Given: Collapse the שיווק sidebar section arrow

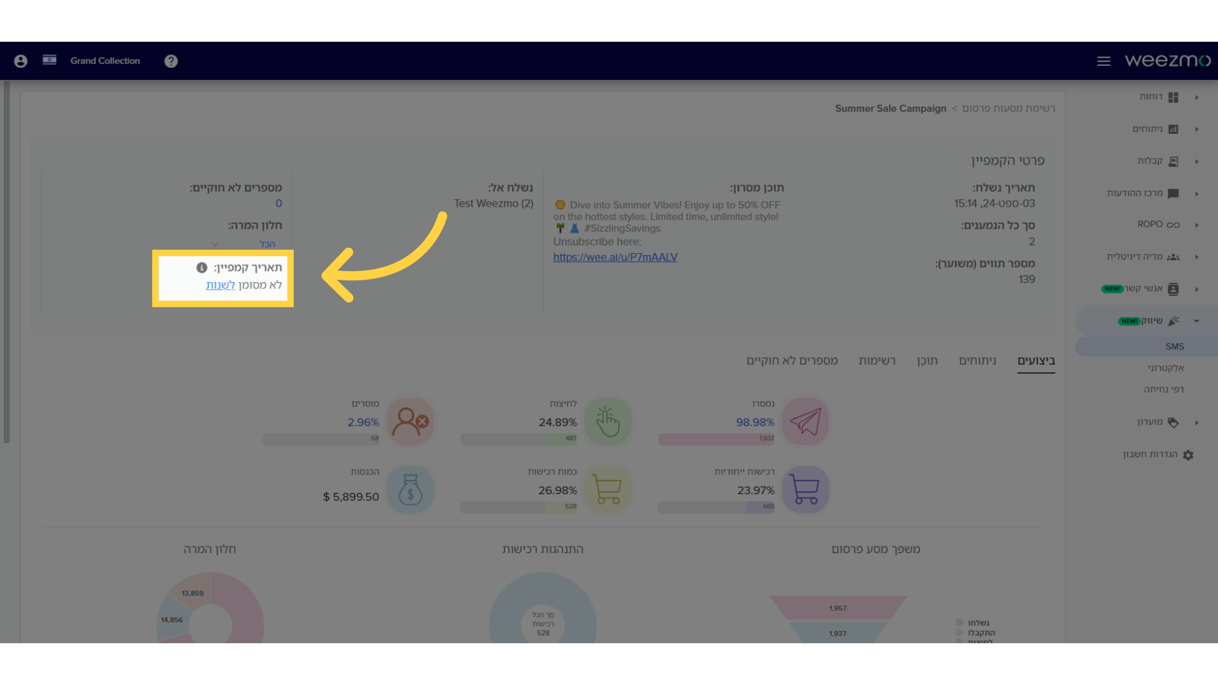Looking at the screenshot, I should pos(1196,321).
